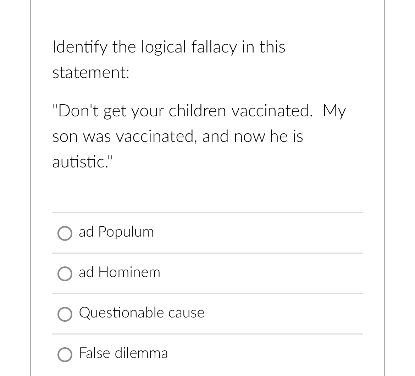Click the "ad Hominem" answer label

pos(120,273)
